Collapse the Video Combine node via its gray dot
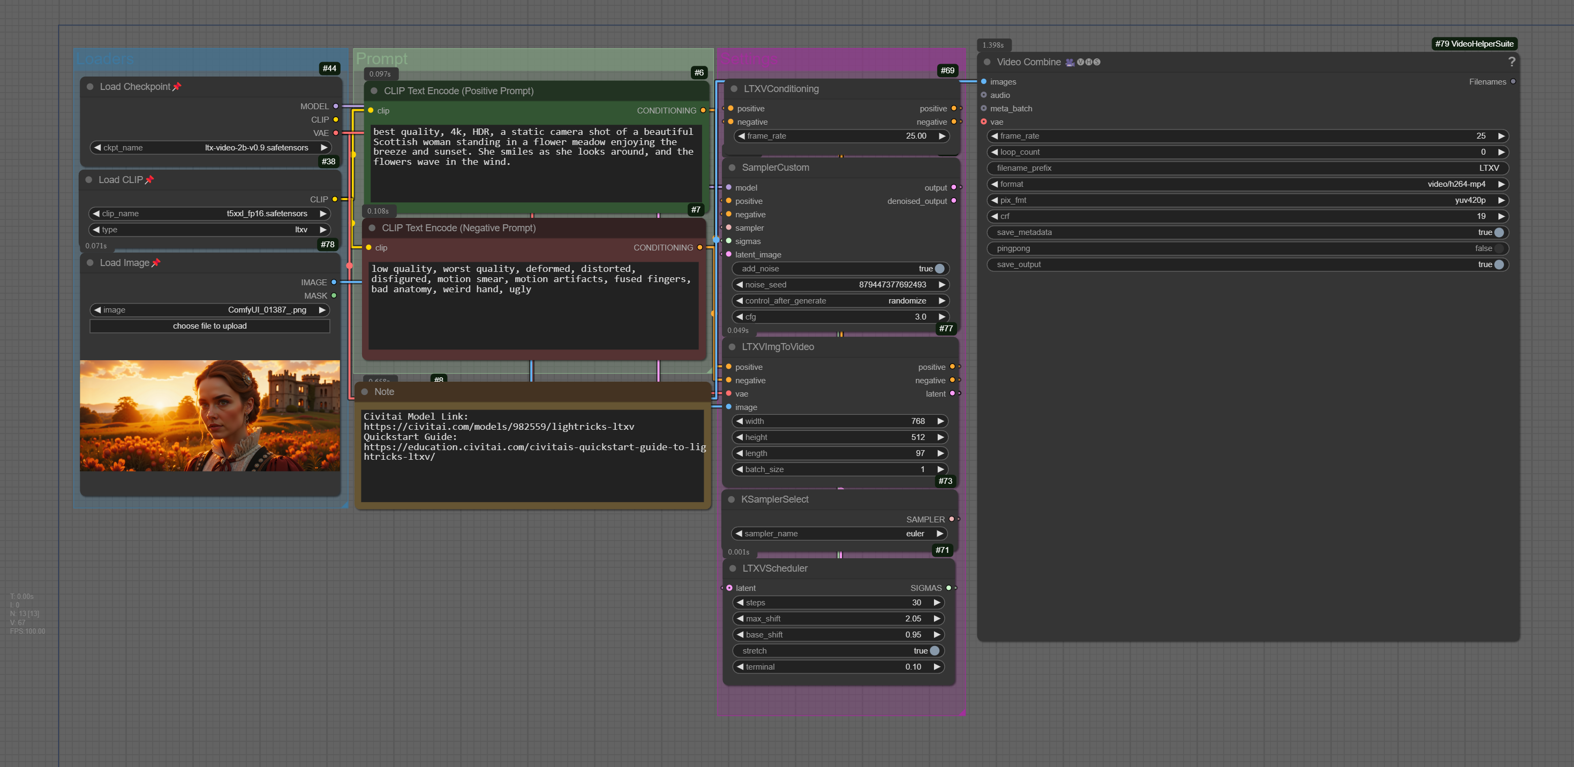This screenshot has height=767, width=1574. pos(987,62)
